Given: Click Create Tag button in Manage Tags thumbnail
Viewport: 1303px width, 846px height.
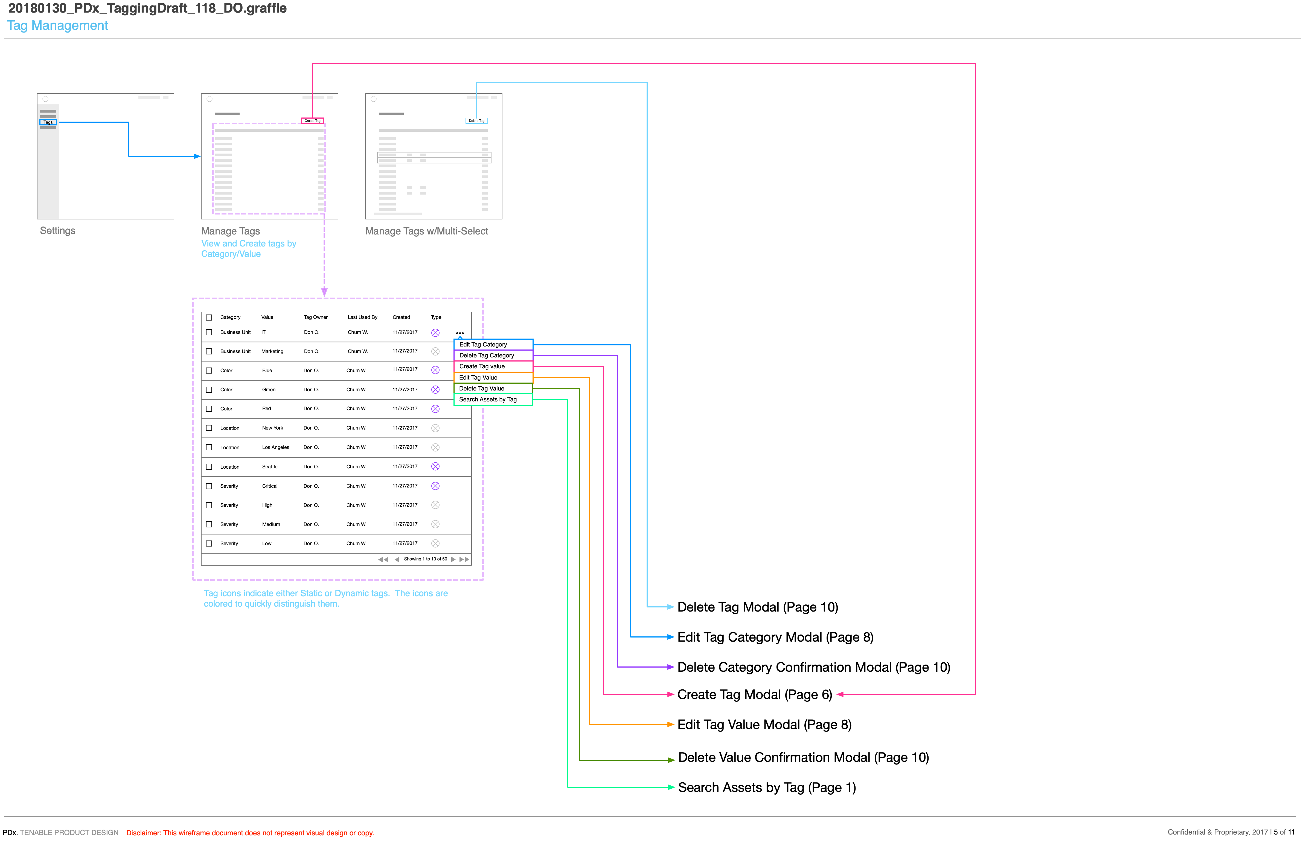Looking at the screenshot, I should click(313, 121).
